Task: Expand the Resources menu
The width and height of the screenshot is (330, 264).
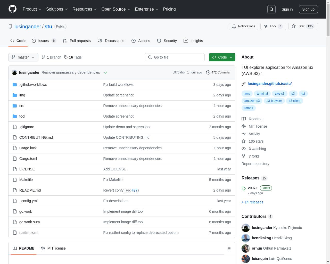Action: click(85, 9)
